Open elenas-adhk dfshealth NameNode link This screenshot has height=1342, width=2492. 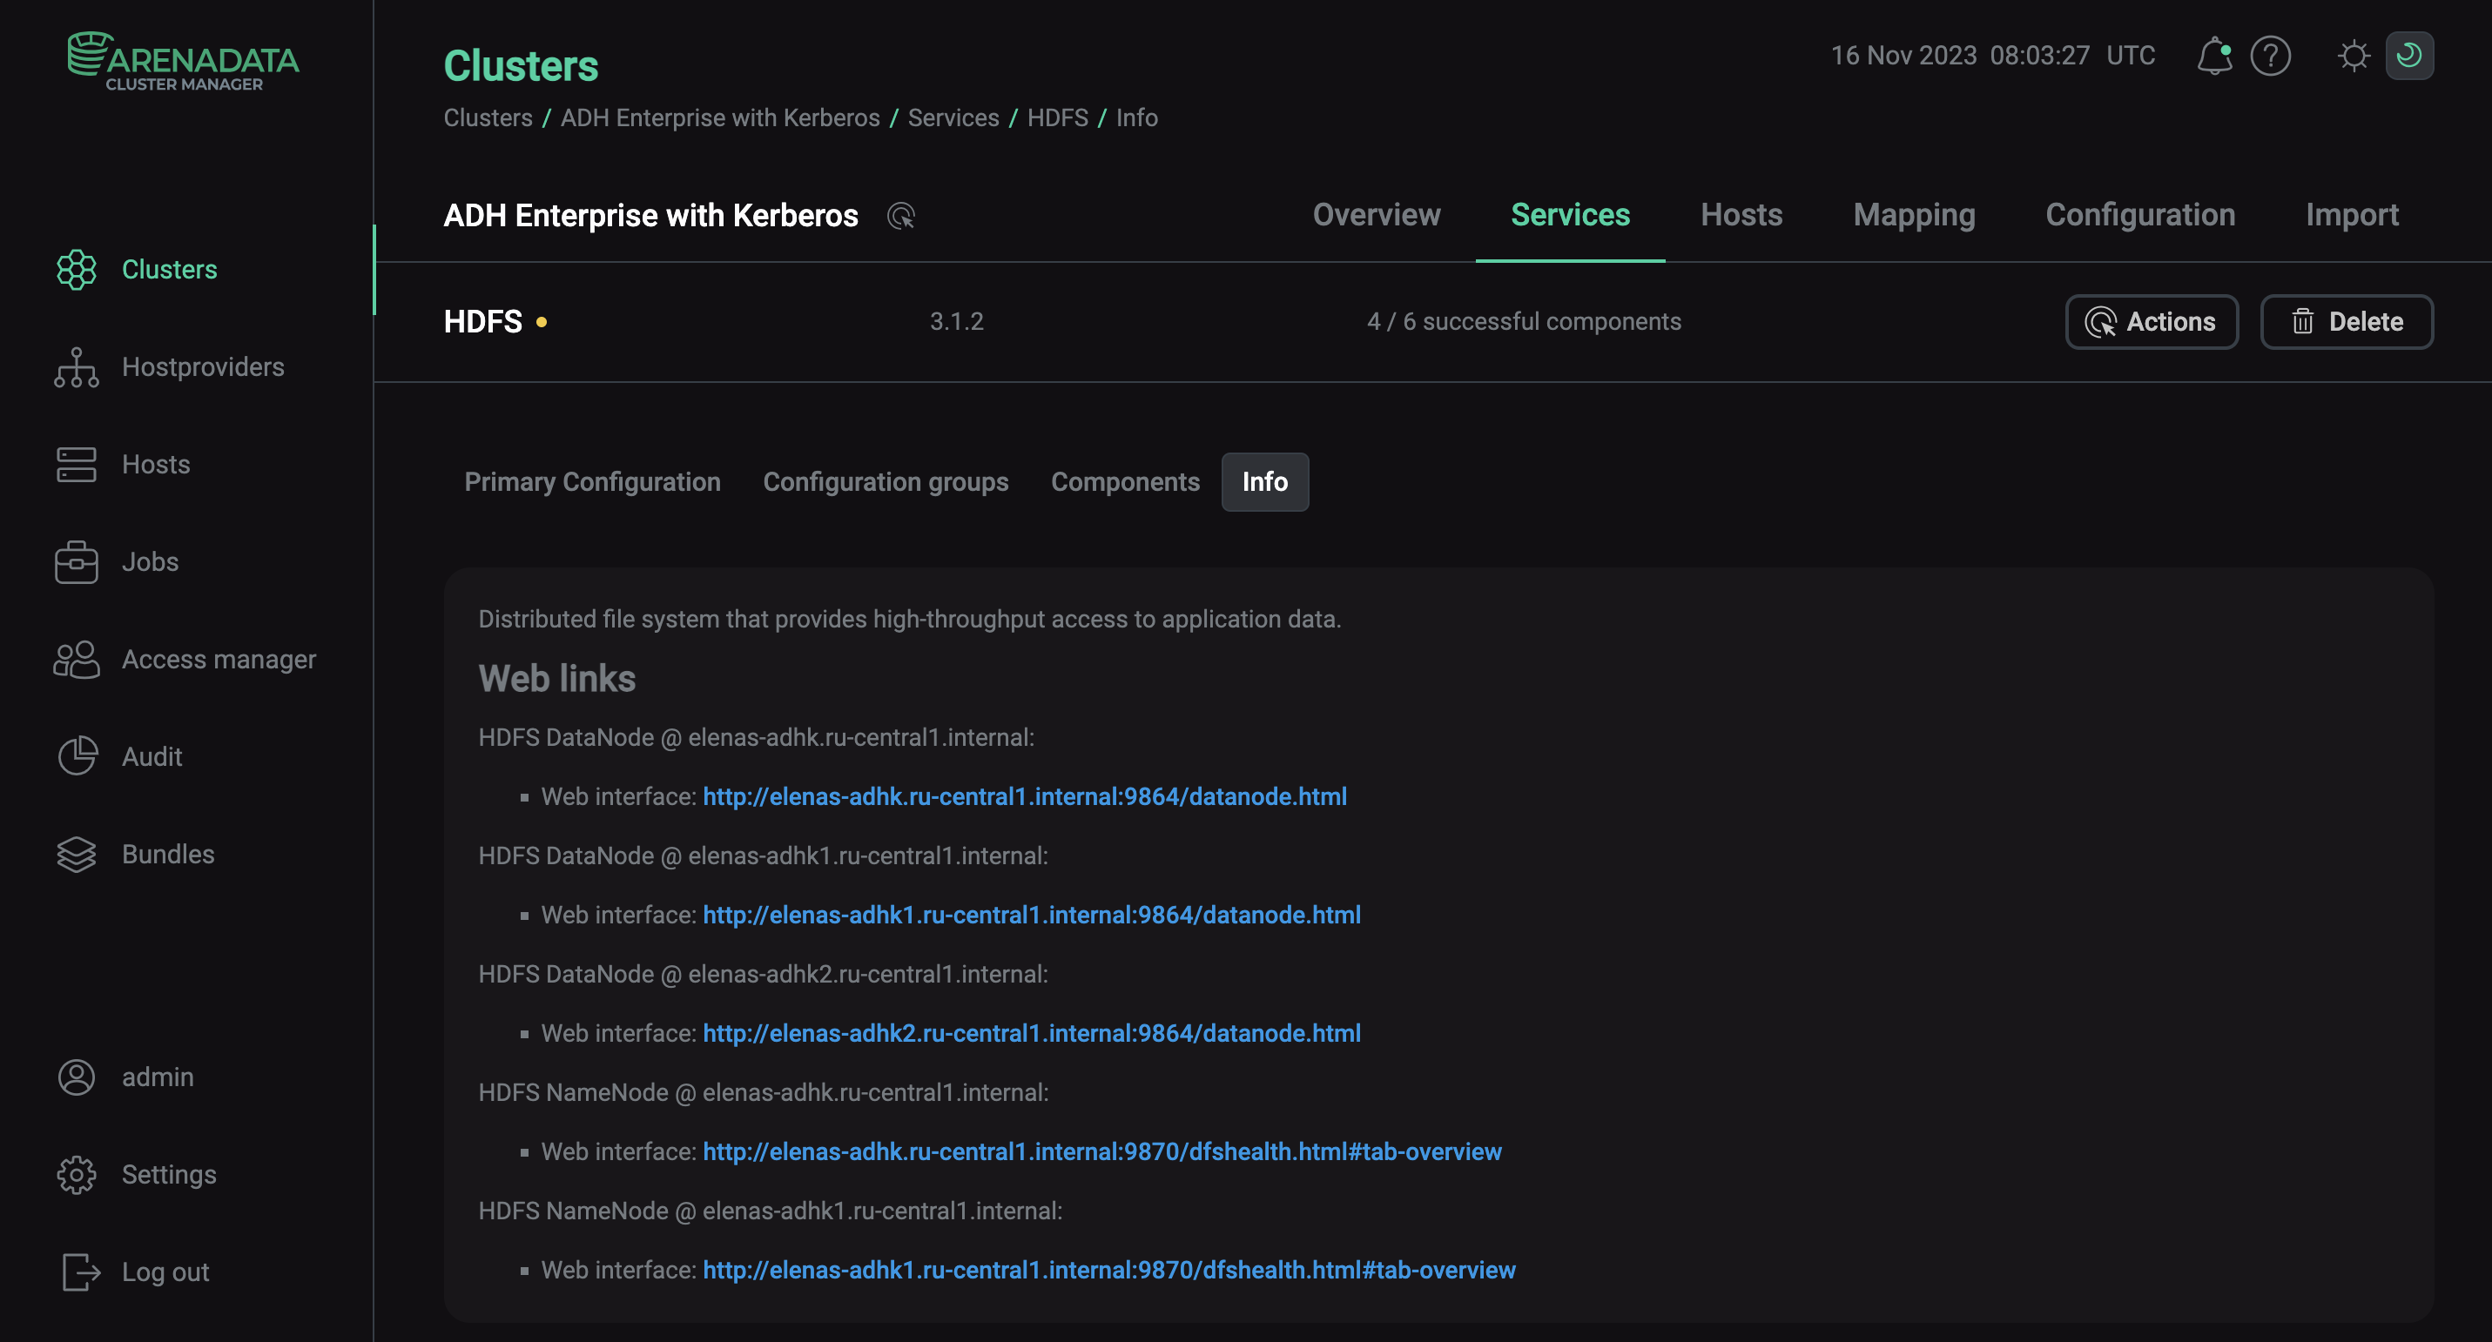click(1101, 1151)
